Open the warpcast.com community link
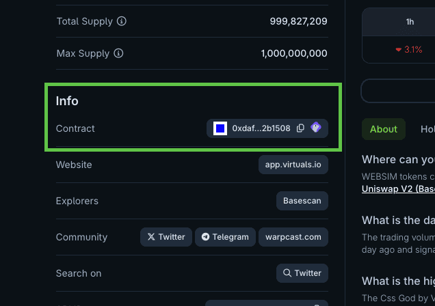 click(293, 237)
